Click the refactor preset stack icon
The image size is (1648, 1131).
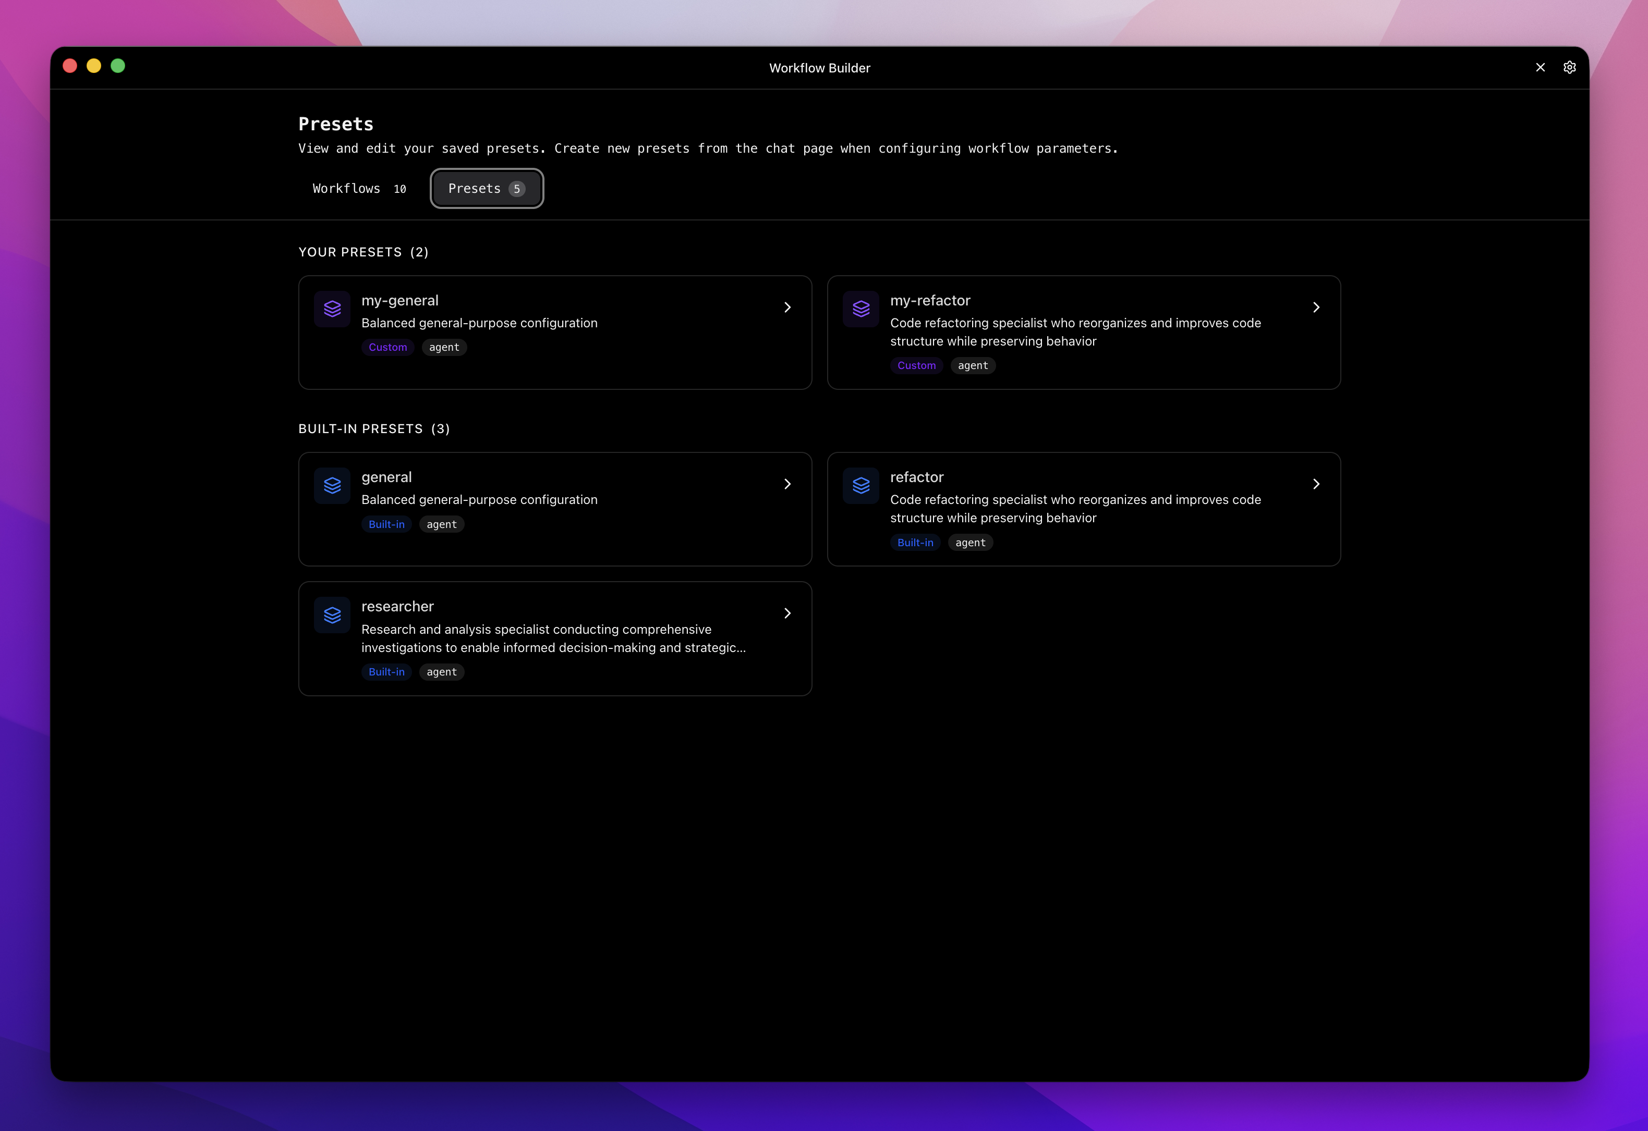point(861,485)
